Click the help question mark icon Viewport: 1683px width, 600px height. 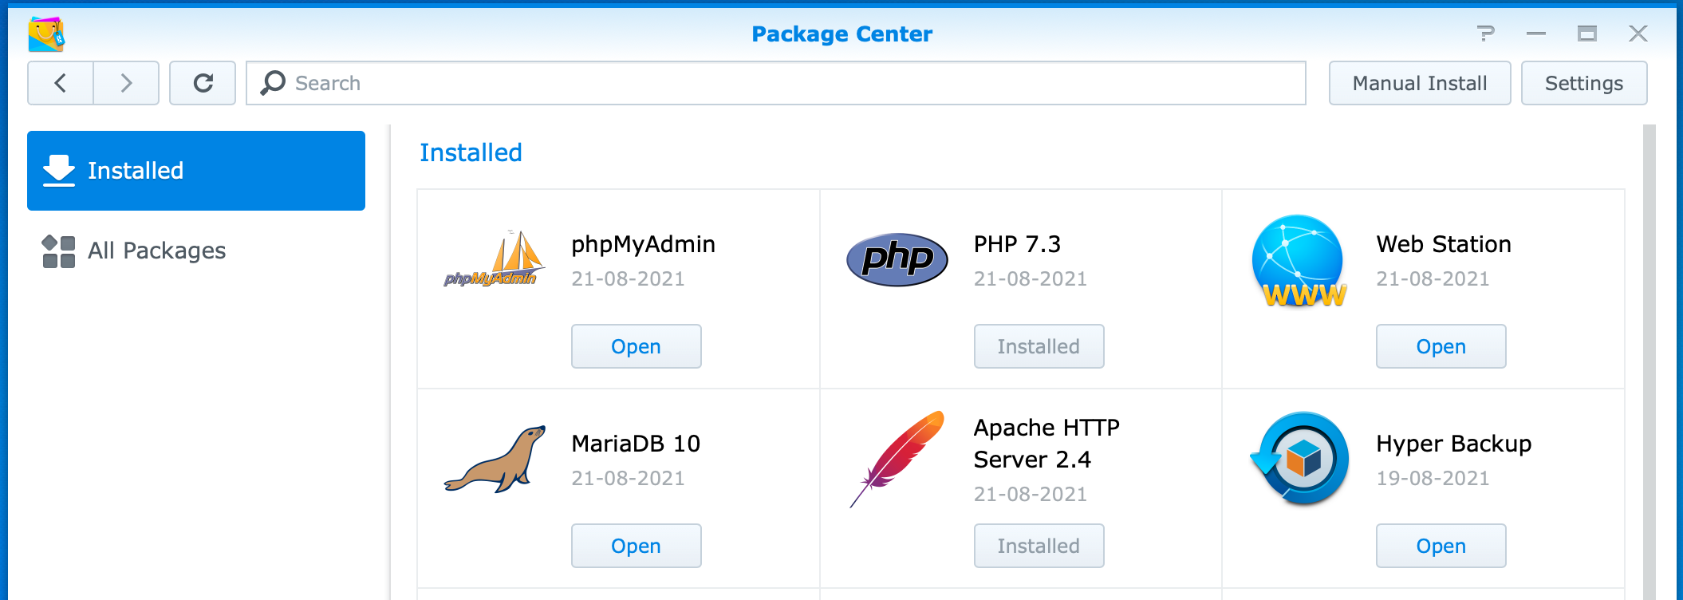pyautogui.click(x=1485, y=34)
